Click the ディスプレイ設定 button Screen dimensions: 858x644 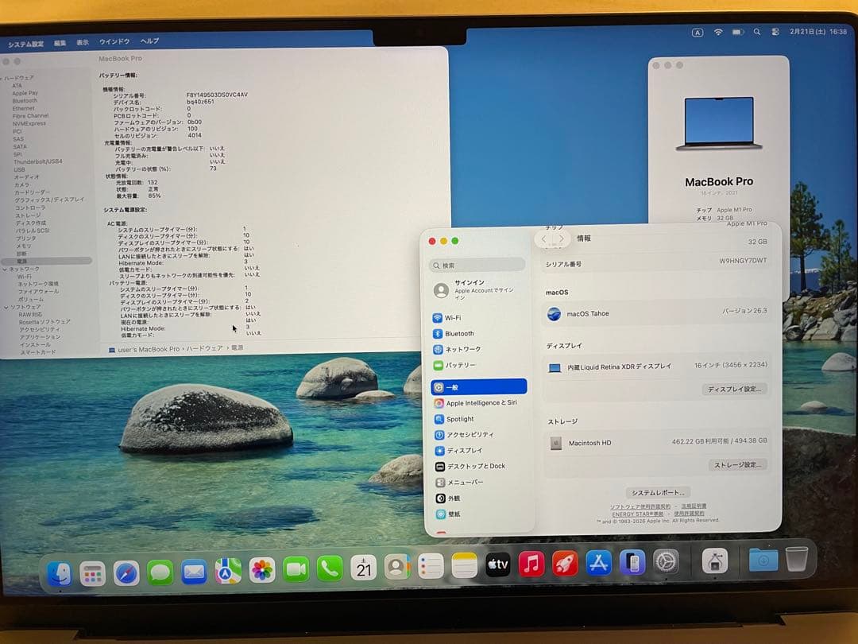click(x=734, y=390)
